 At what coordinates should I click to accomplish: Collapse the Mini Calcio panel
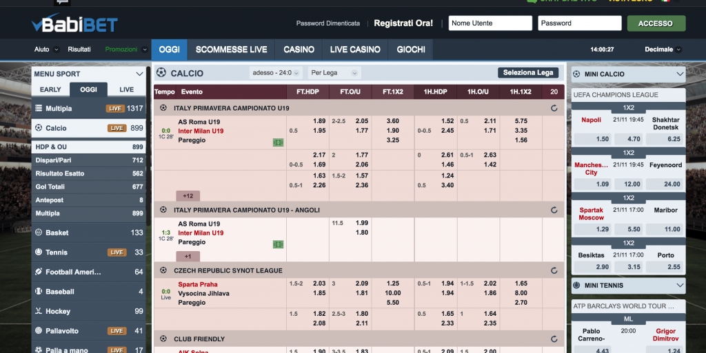(680, 74)
